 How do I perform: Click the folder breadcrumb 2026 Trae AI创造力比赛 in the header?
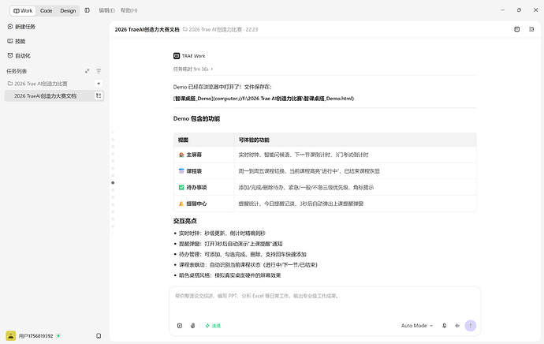click(212, 29)
